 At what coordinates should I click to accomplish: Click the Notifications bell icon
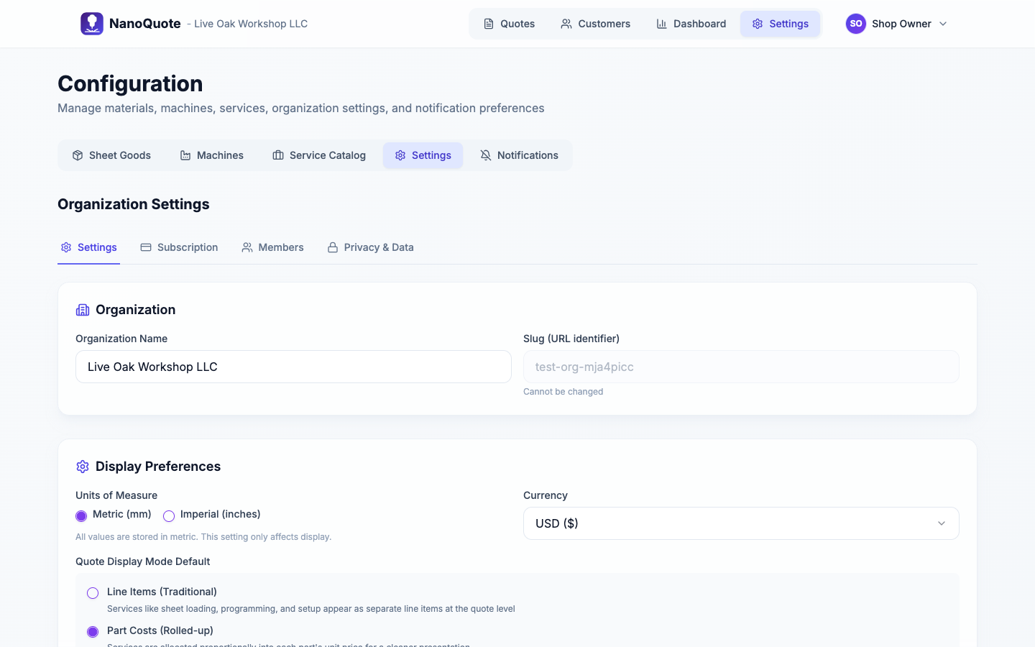point(485,155)
